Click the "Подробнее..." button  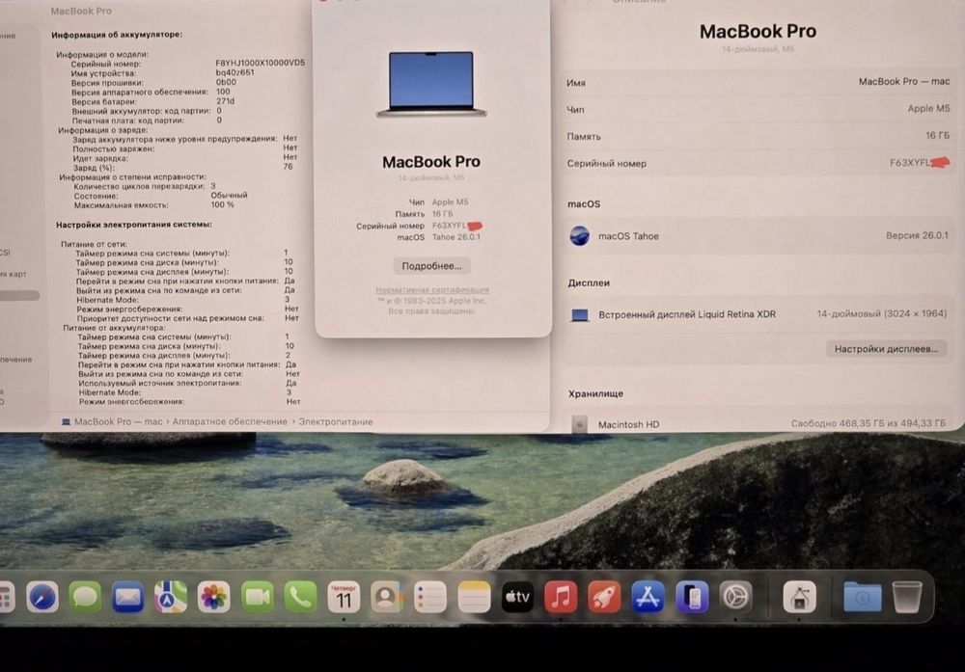click(x=431, y=265)
